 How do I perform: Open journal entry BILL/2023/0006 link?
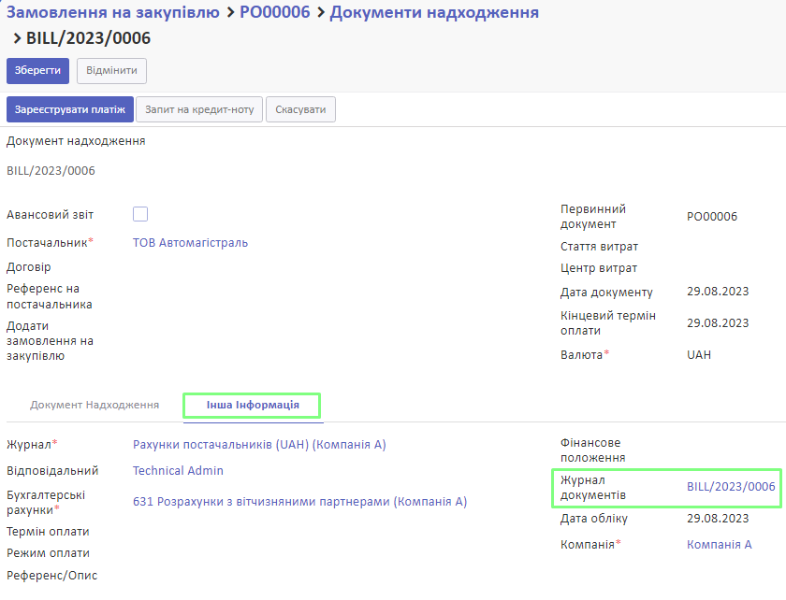pyautogui.click(x=731, y=487)
